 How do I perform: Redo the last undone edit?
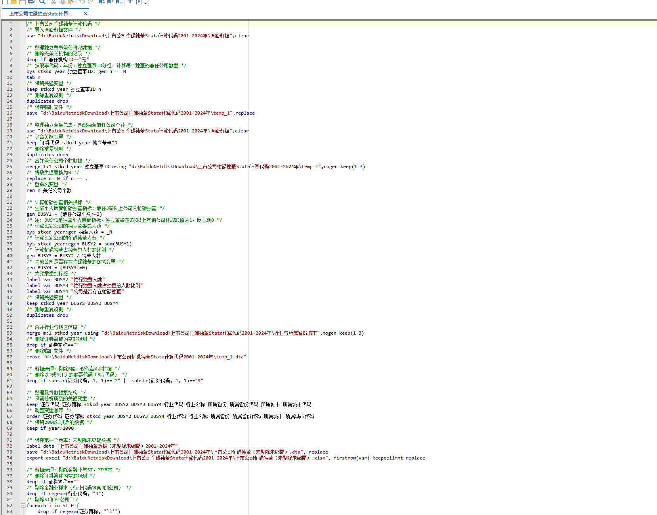click(91, 2)
